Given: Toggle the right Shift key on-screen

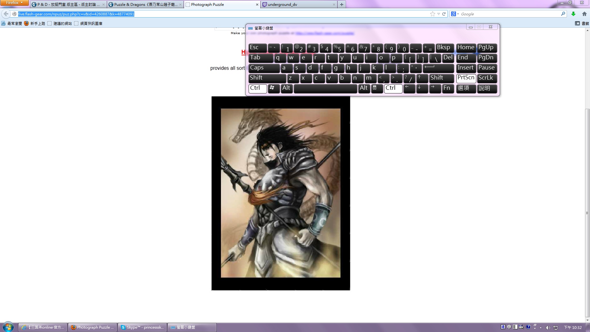Looking at the screenshot, I should [x=442, y=78].
